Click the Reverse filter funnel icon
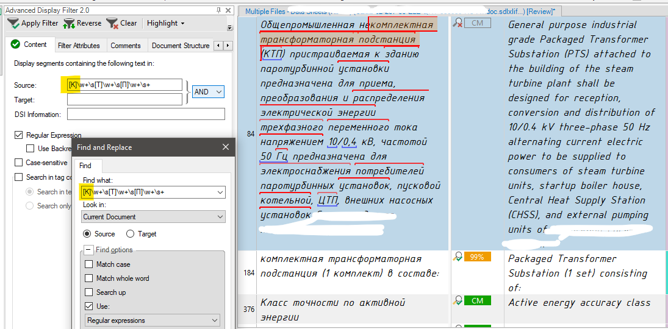This screenshot has height=329, width=668. [68, 23]
